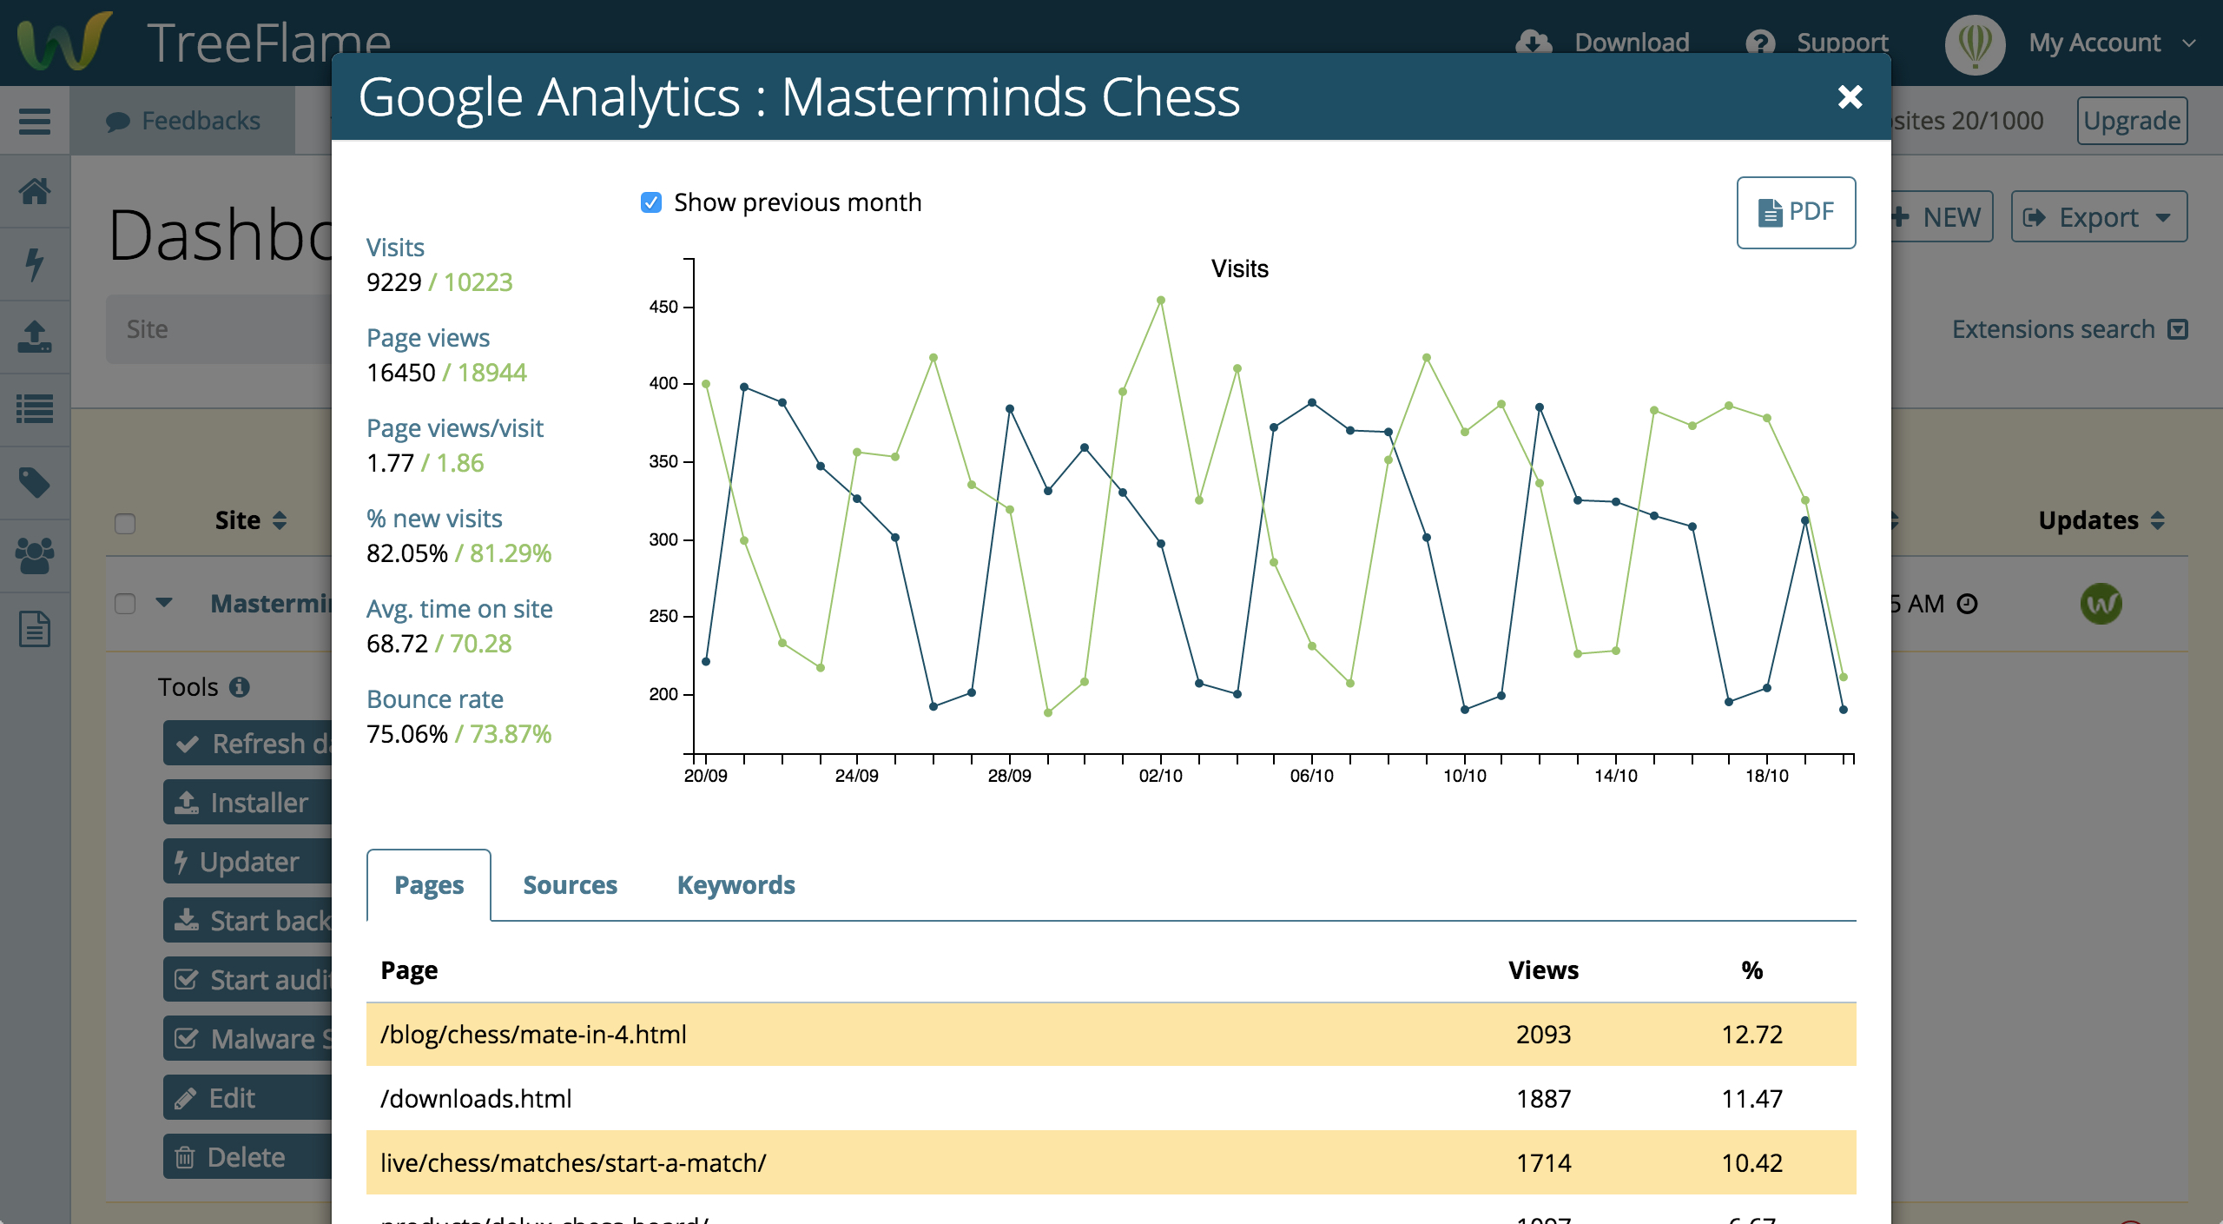Screen dimensions: 2223x1224
Task: Open the lightning bolt updater sidebar icon
Action: 35,264
